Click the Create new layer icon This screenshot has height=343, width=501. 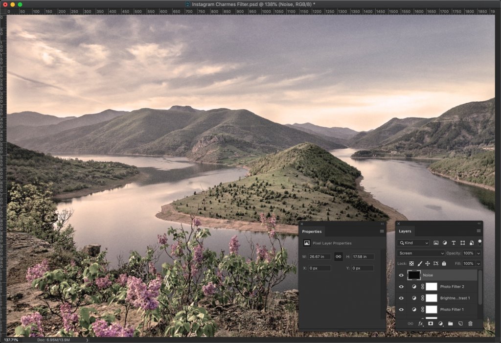460,323
